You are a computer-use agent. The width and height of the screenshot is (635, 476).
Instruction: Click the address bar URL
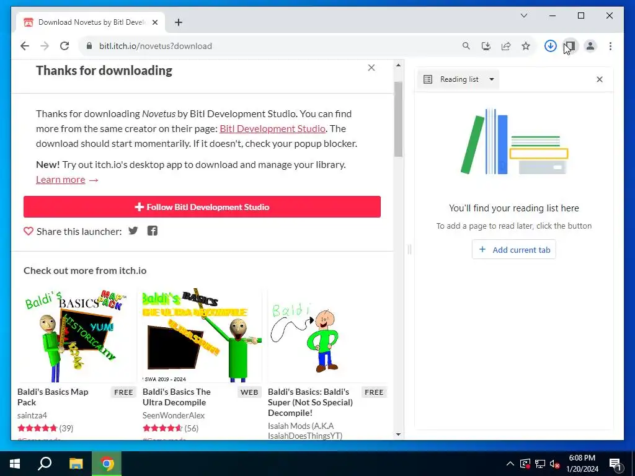(156, 46)
